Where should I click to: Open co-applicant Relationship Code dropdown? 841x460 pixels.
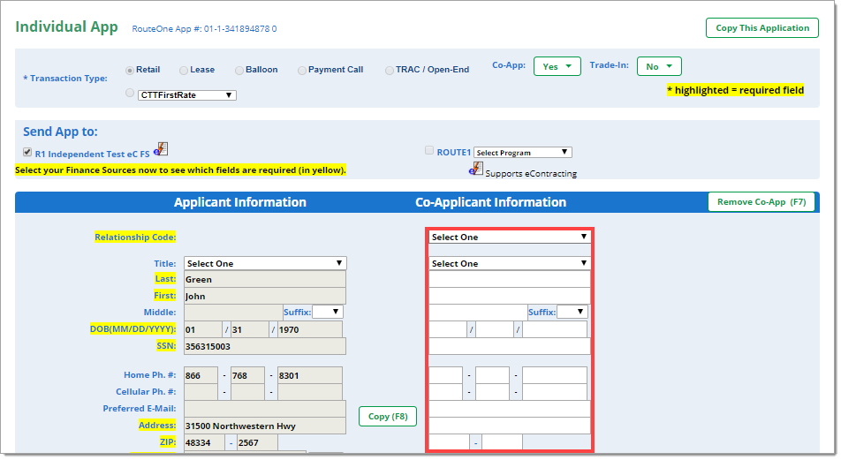point(509,237)
